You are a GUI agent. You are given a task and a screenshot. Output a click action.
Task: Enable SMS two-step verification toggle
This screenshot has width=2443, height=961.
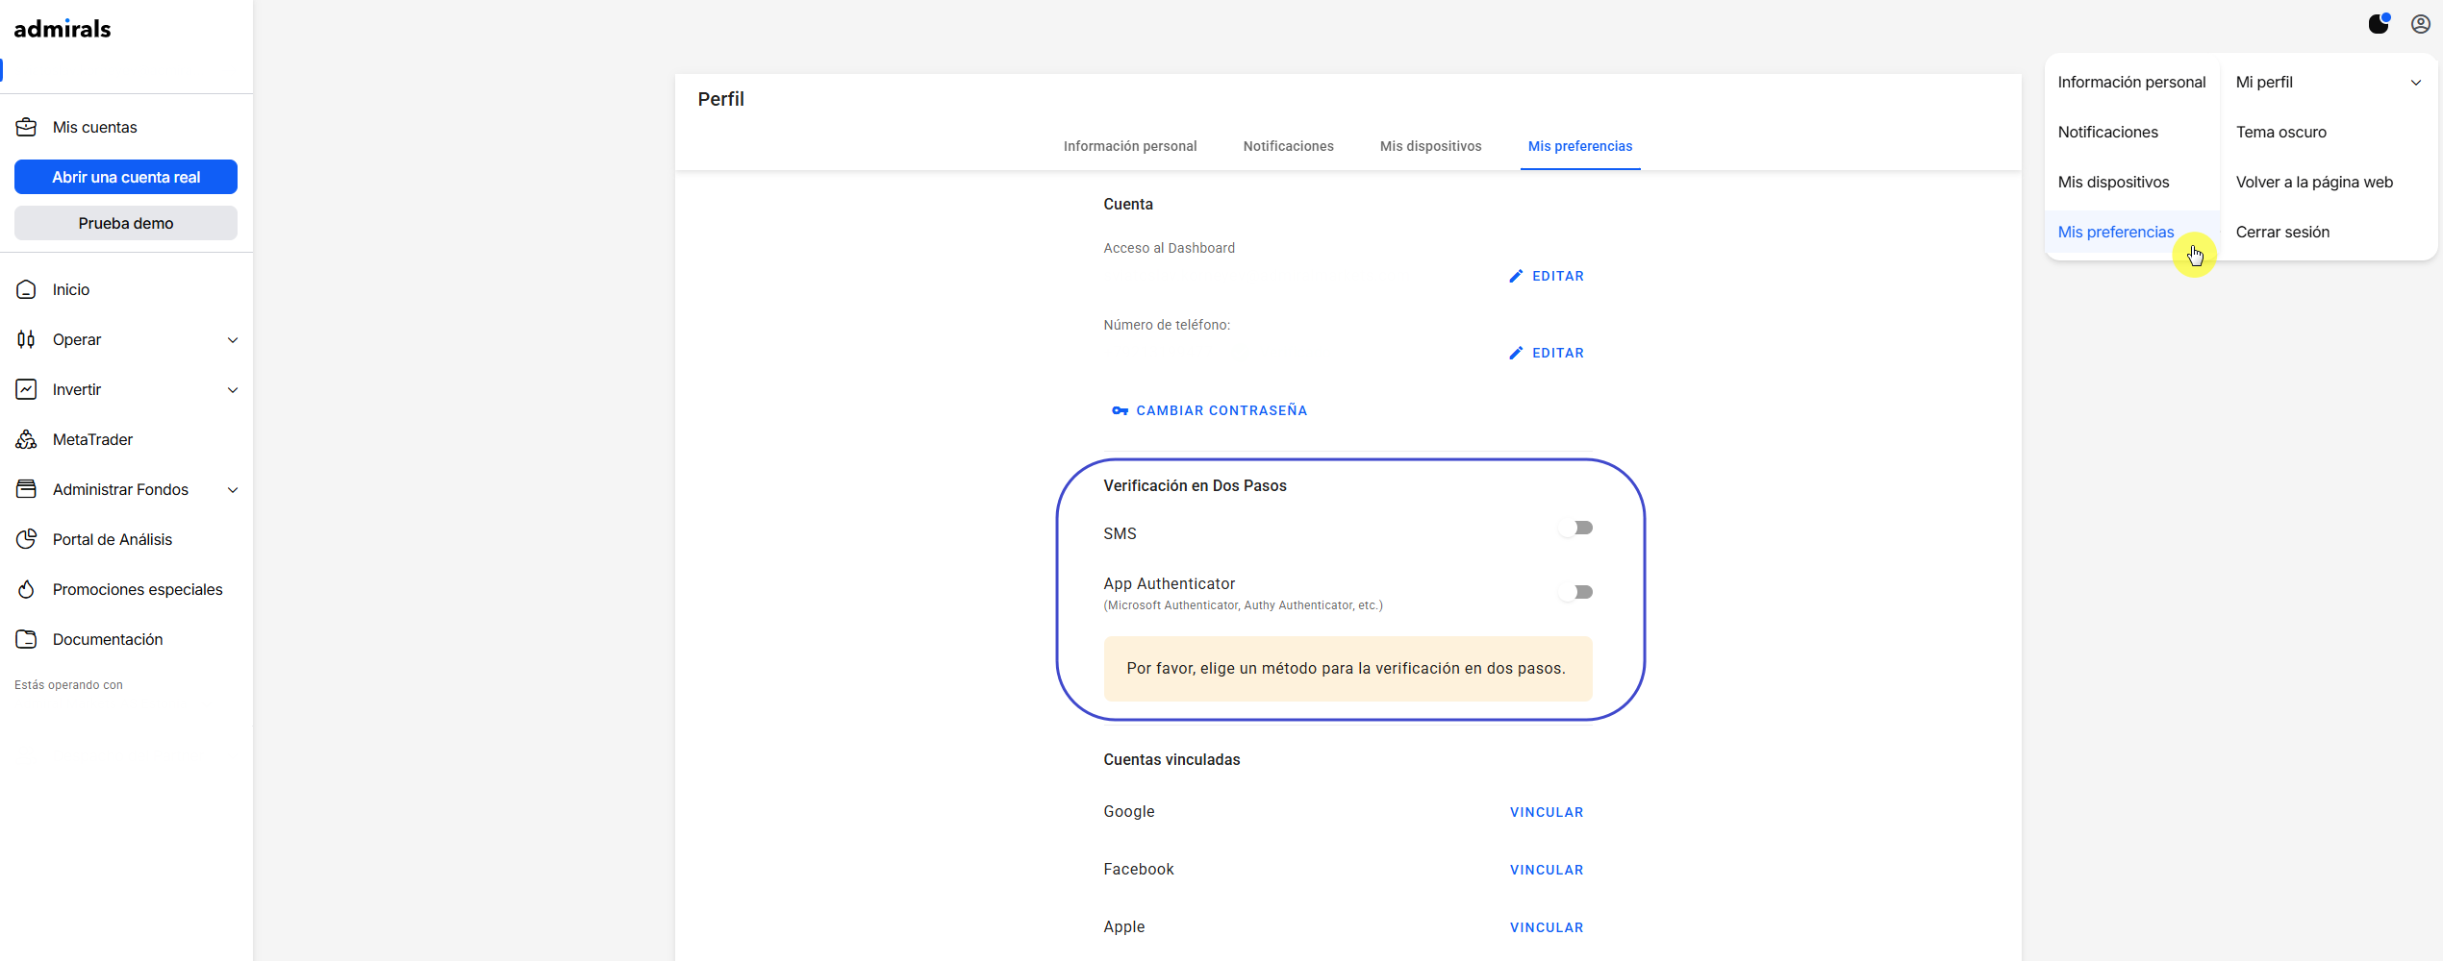coord(1576,528)
